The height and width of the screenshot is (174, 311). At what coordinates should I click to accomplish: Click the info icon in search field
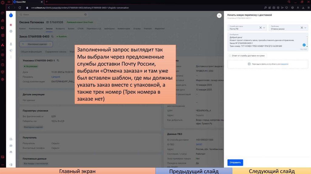coord(85,15)
